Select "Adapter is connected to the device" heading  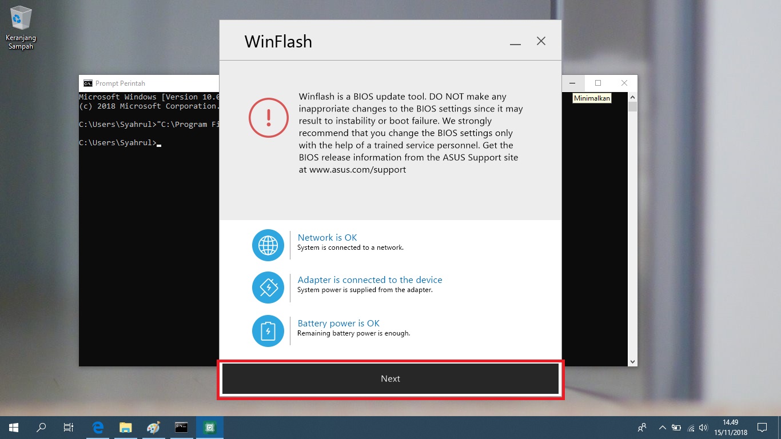pos(370,280)
